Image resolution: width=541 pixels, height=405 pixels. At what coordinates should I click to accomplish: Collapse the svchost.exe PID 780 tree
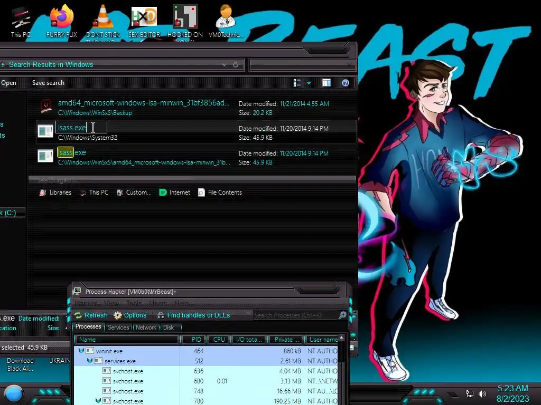pos(98,401)
